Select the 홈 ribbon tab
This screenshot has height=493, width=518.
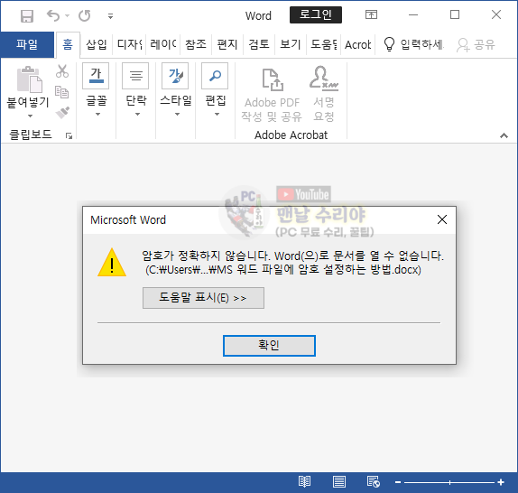[x=68, y=44]
